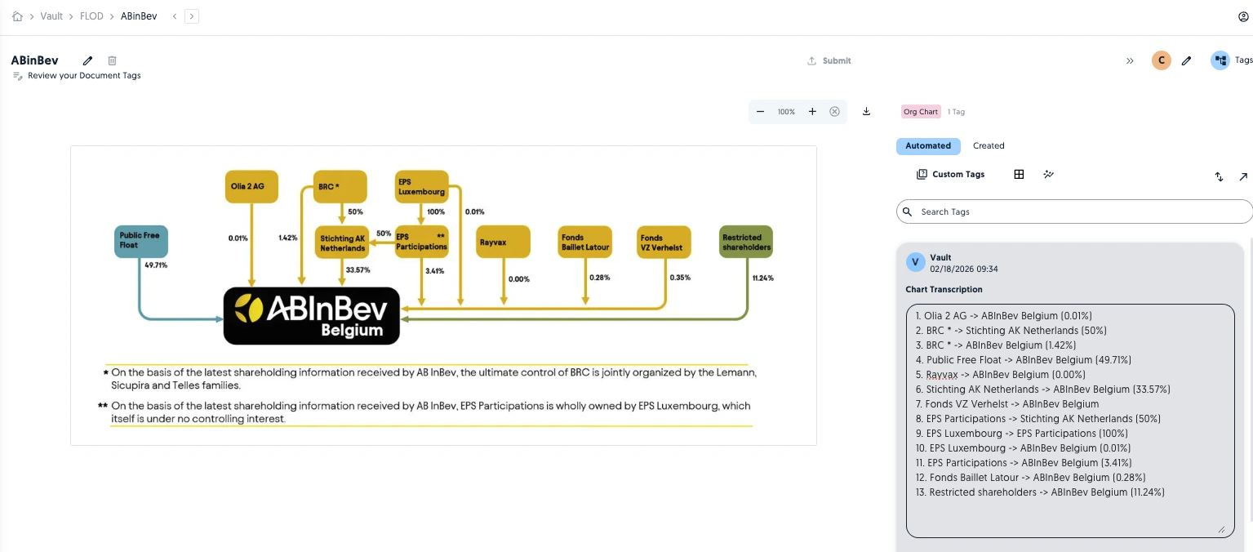The height and width of the screenshot is (552, 1253).
Task: Open the Tags hierarchy icon
Action: pos(1220,60)
